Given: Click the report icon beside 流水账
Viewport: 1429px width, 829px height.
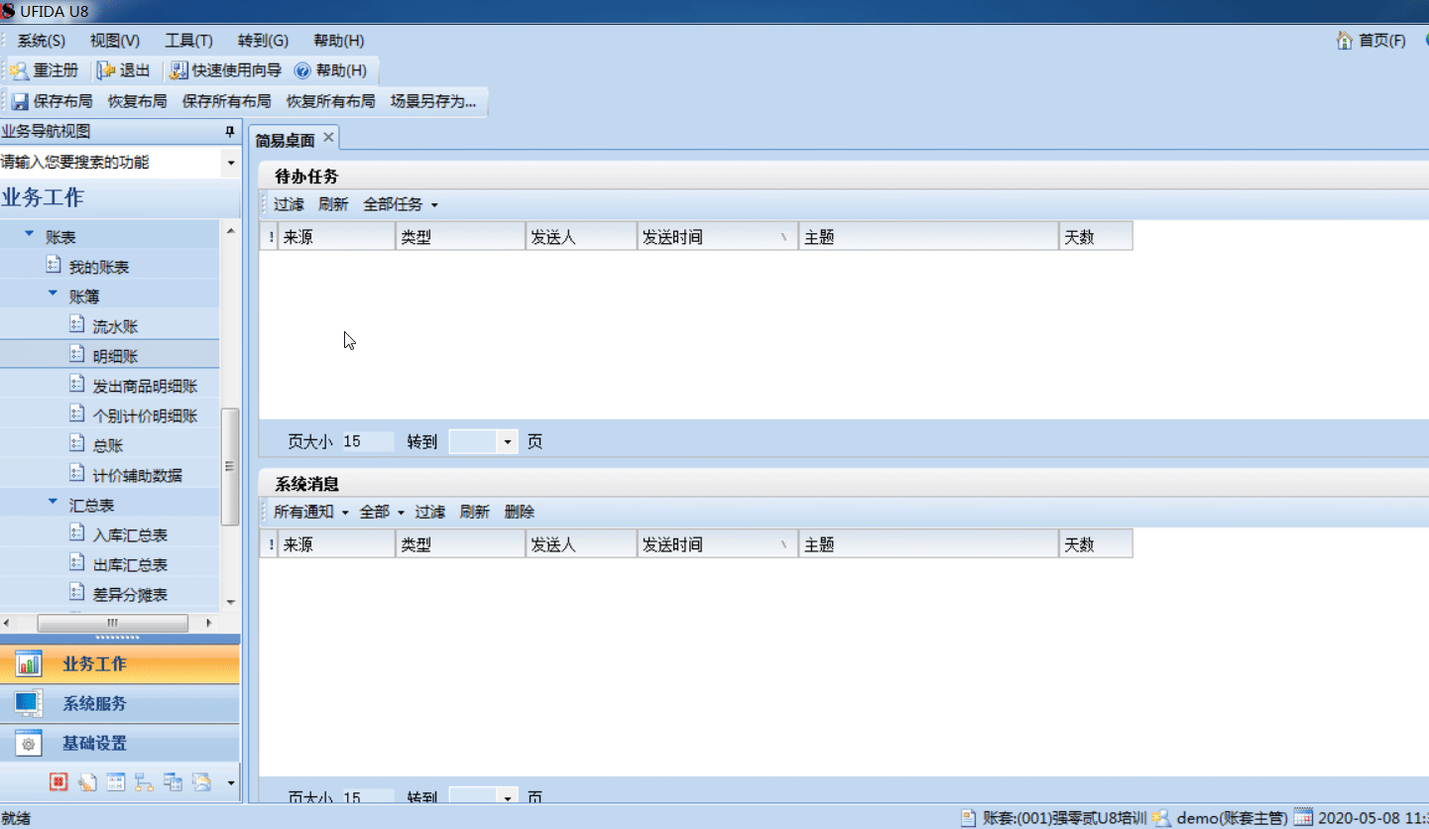Looking at the screenshot, I should [x=77, y=325].
